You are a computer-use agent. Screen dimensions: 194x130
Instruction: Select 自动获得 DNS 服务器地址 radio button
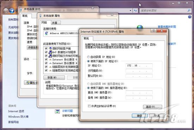pos(88,84)
